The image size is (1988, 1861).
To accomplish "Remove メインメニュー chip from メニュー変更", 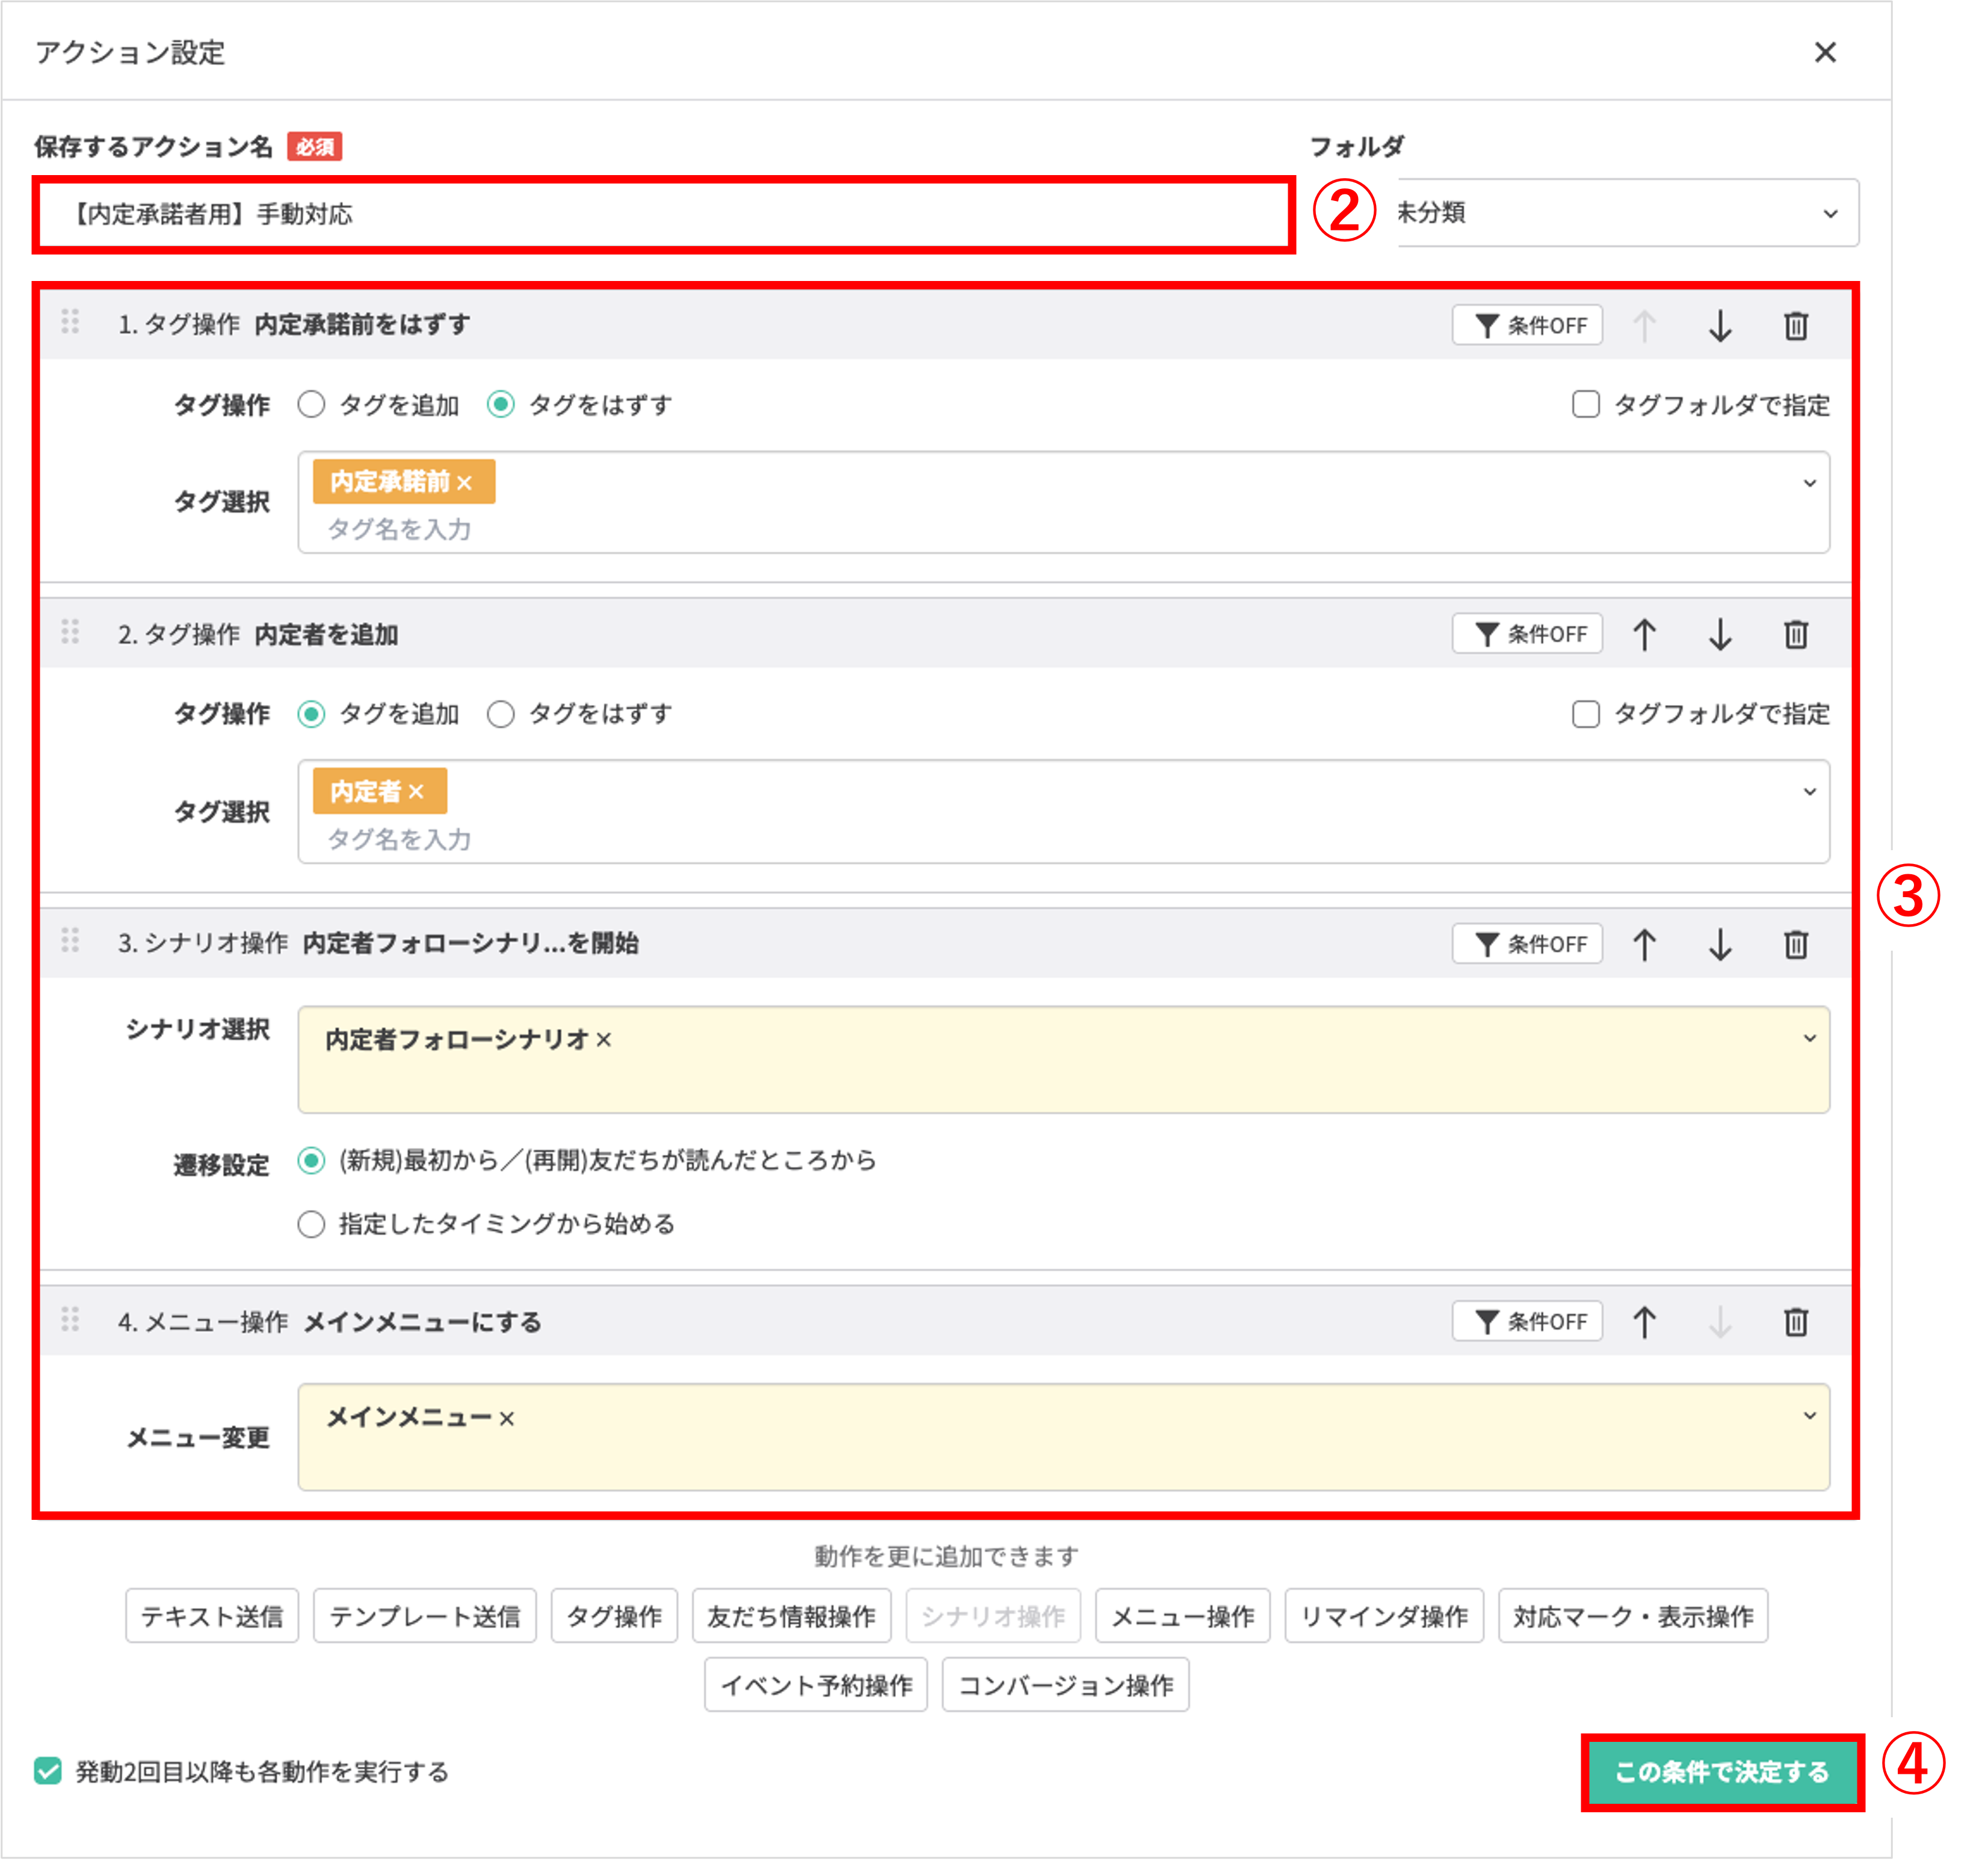I will coord(508,1418).
